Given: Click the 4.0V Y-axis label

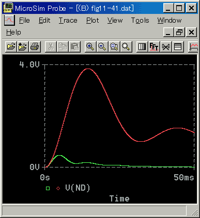Looking at the screenshot, I should click(x=29, y=64).
